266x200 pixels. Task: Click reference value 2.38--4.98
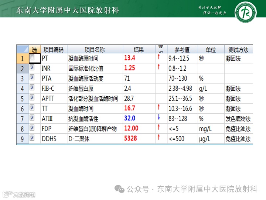pos(180,89)
